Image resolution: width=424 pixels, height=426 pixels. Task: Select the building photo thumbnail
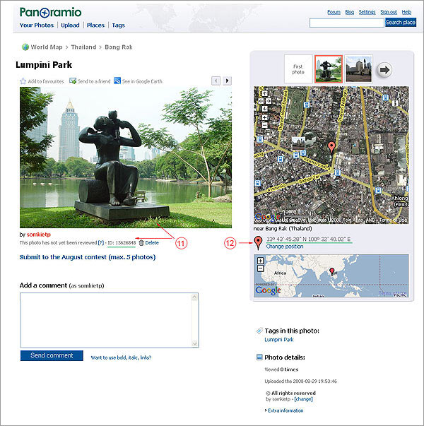[x=358, y=69]
